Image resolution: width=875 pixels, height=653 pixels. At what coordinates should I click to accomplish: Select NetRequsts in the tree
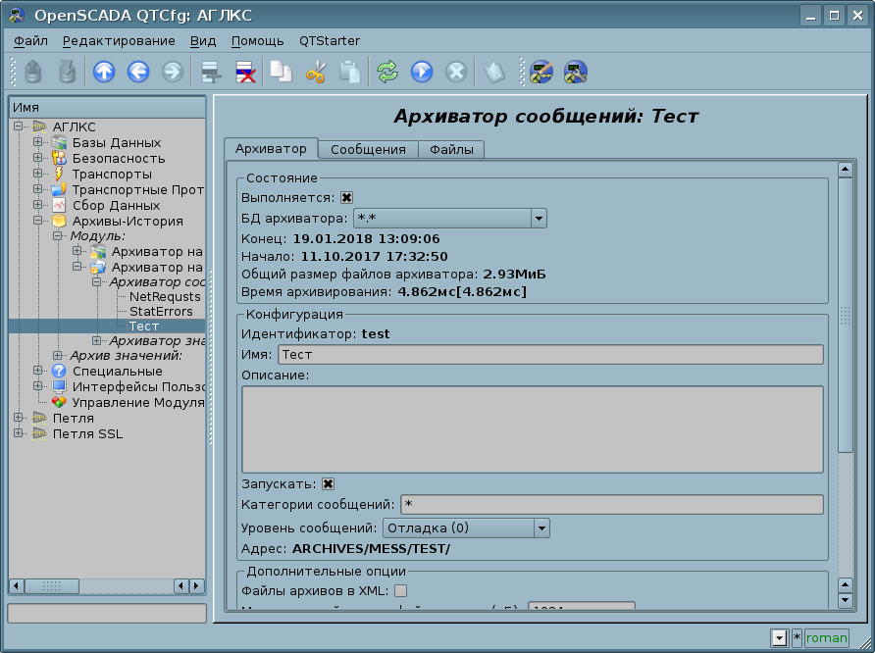165,297
